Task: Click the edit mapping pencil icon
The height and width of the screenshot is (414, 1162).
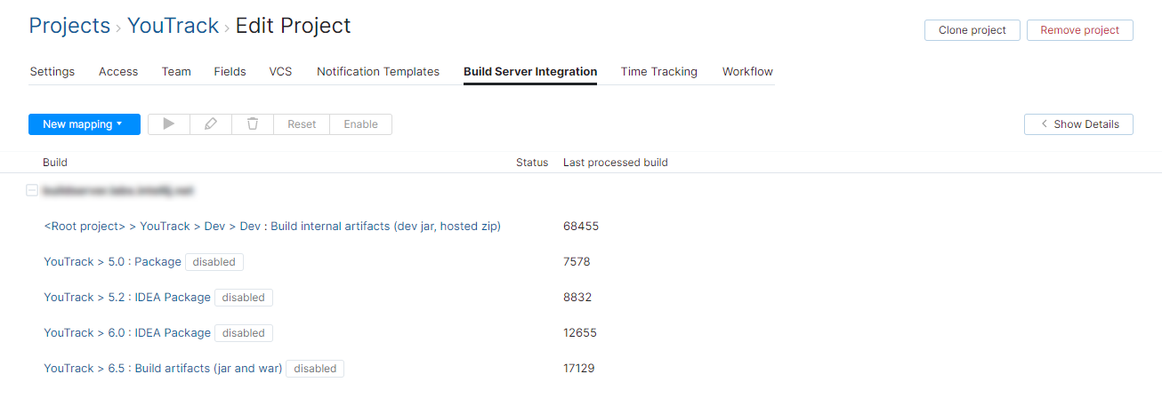Action: click(x=211, y=124)
